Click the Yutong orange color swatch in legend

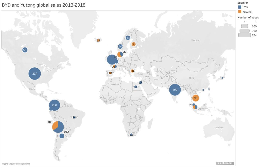pyautogui.click(x=240, y=12)
